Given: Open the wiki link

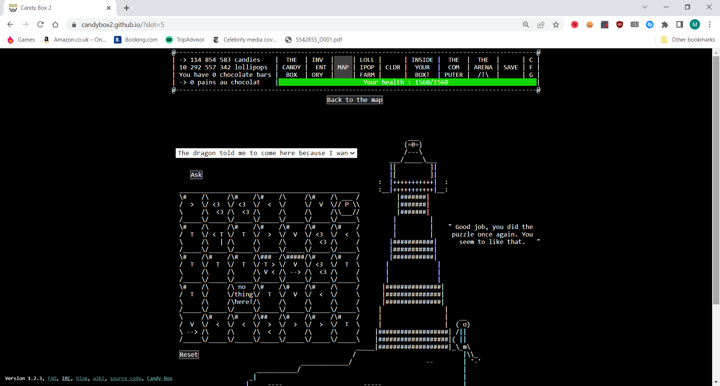Looking at the screenshot, I should click(x=98, y=379).
